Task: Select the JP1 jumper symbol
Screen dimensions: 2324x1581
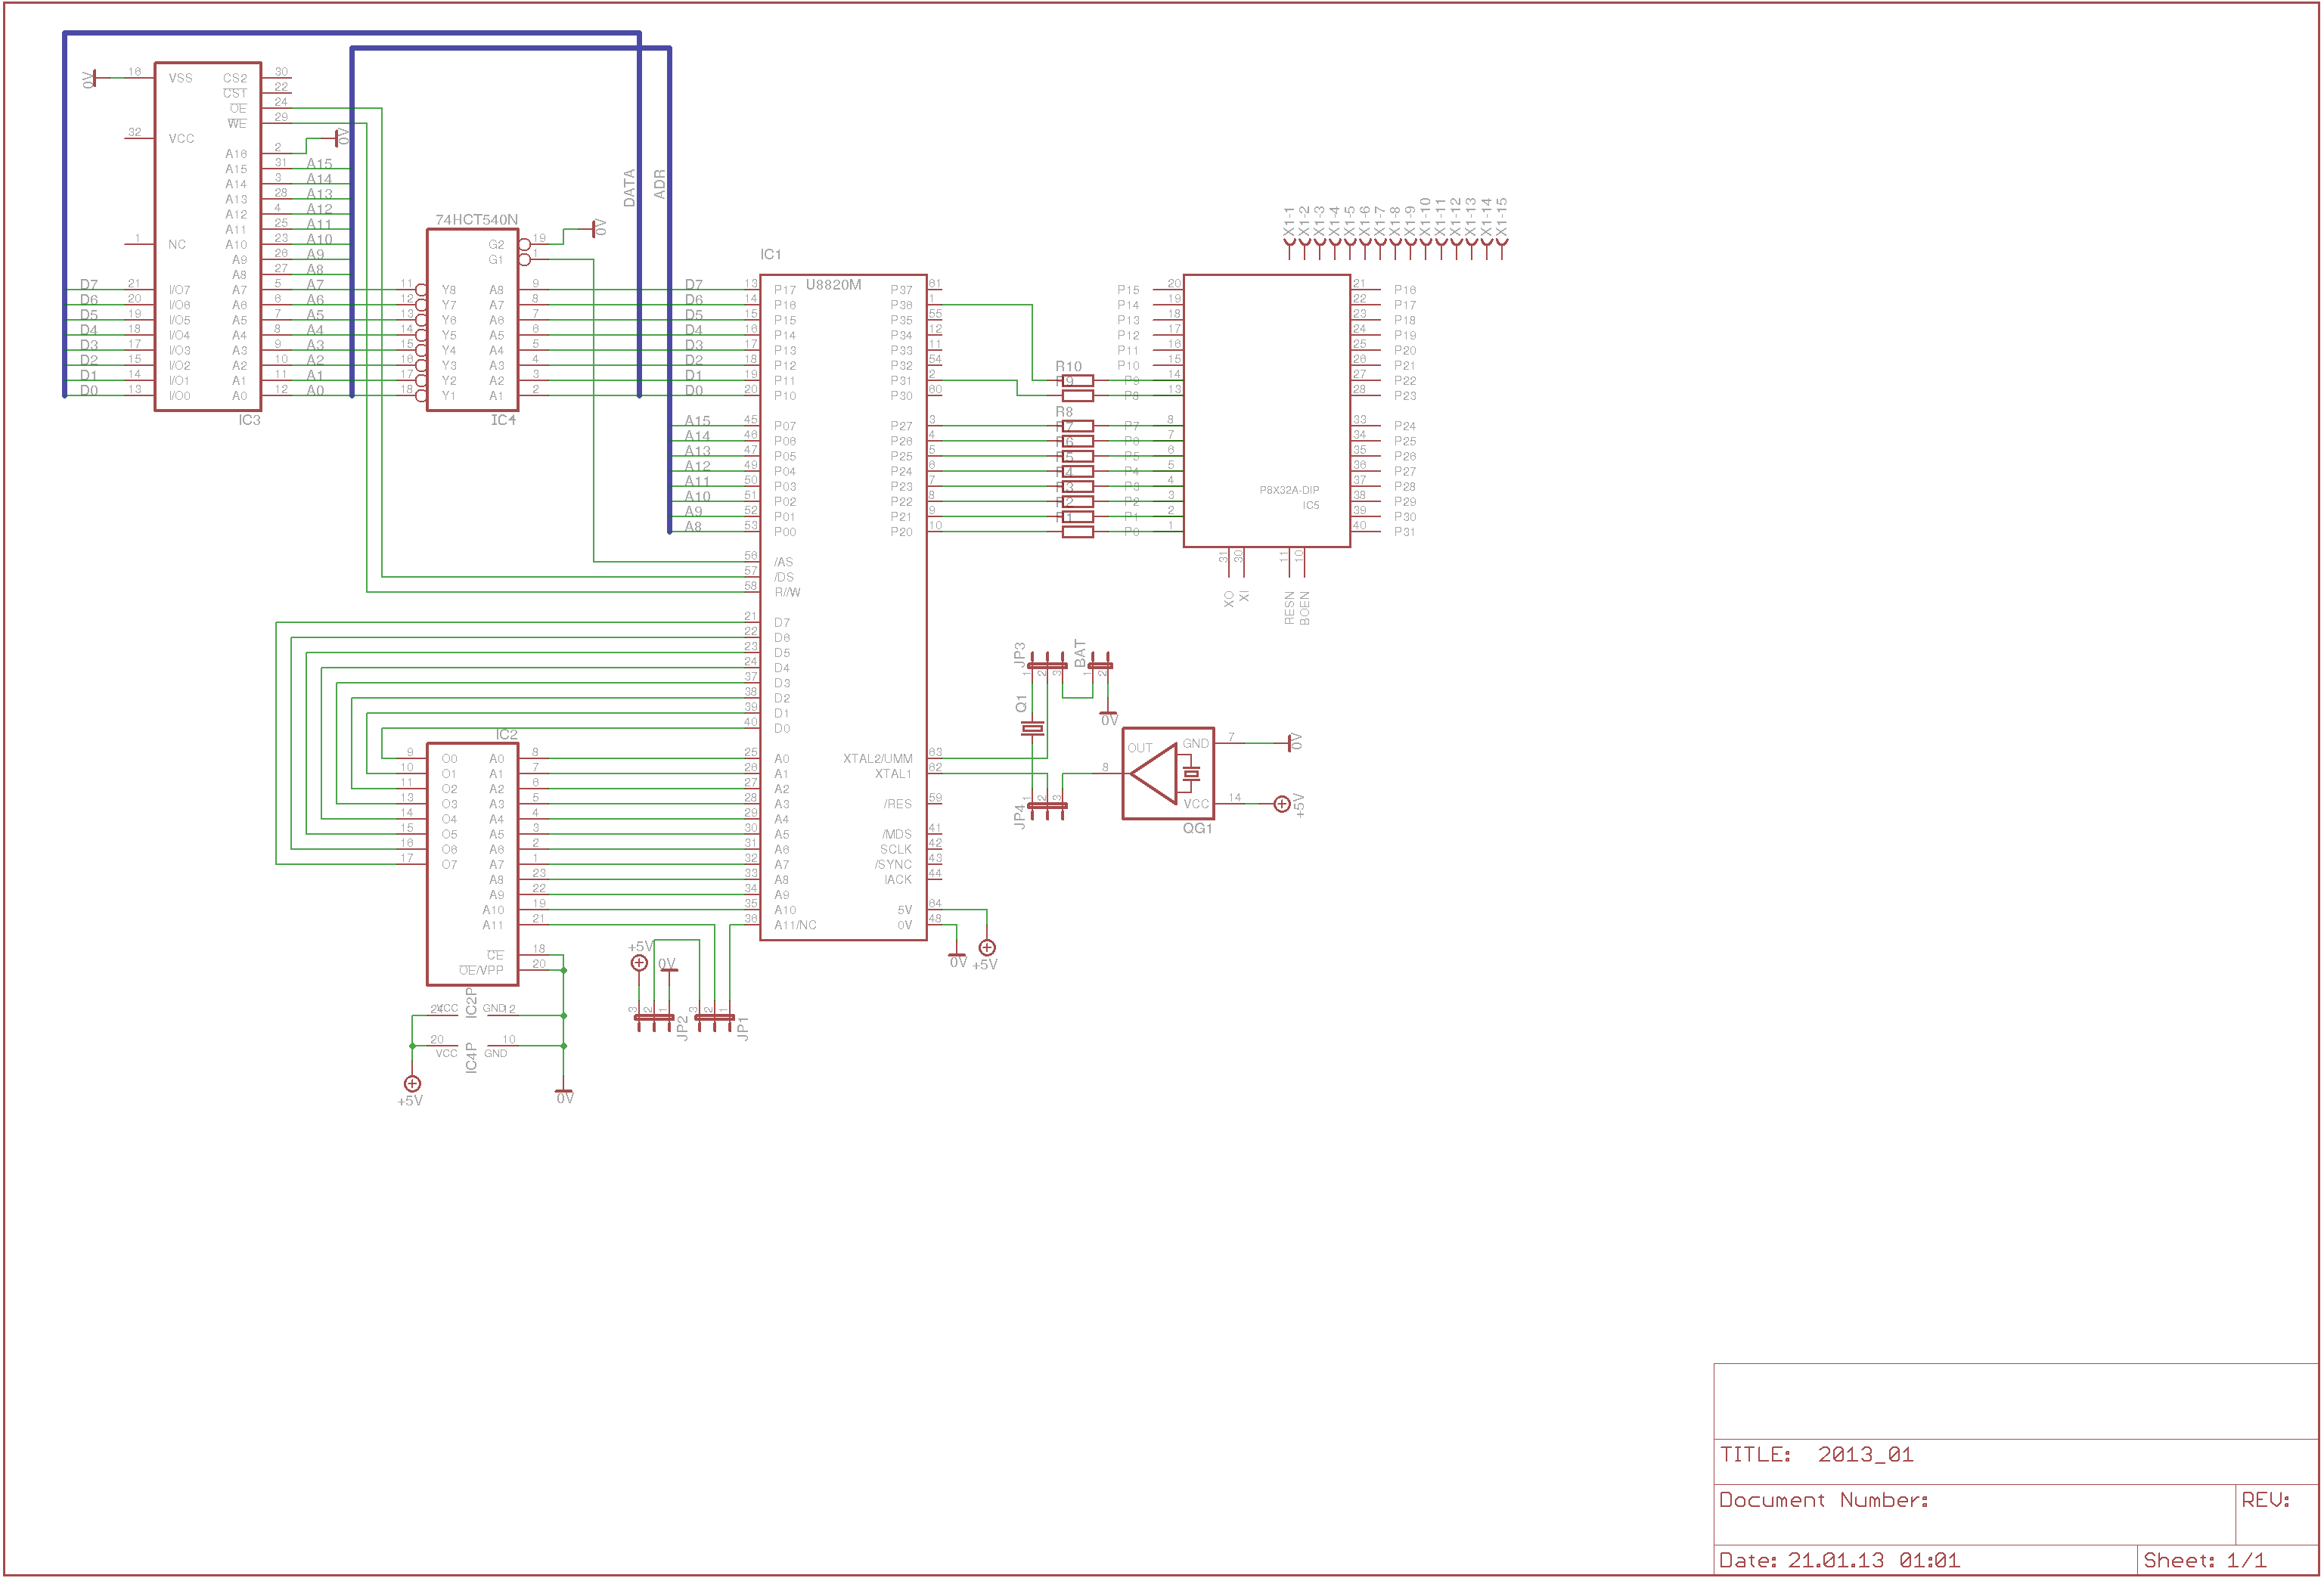Action: pos(714,1018)
